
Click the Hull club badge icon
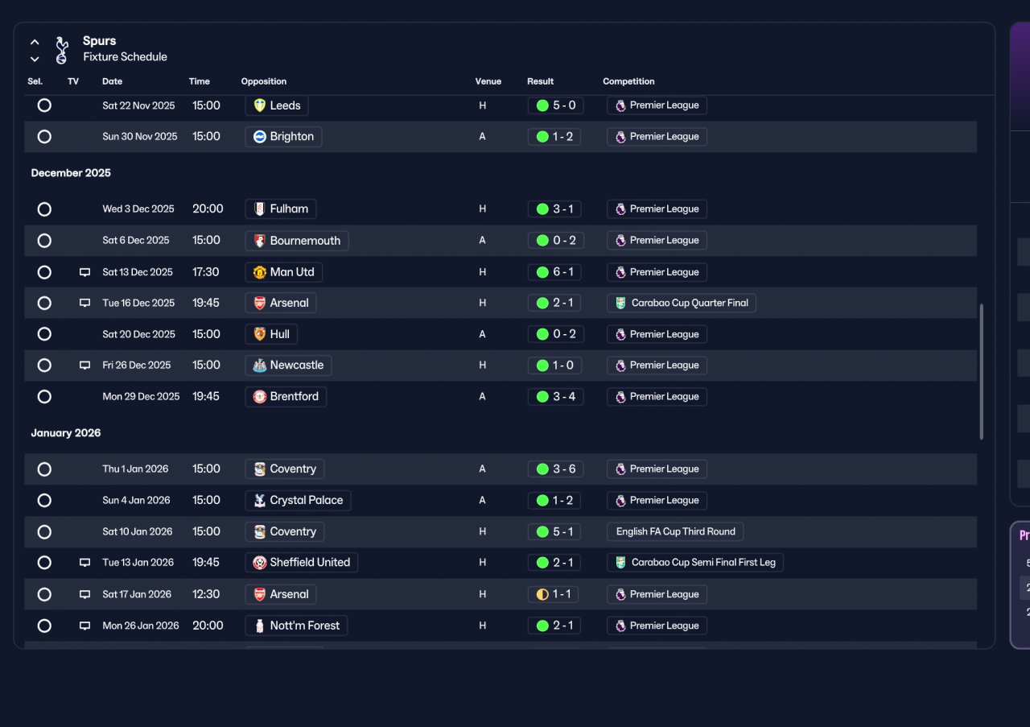(259, 334)
